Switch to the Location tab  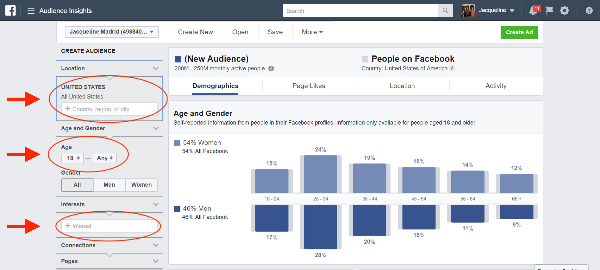coord(402,86)
